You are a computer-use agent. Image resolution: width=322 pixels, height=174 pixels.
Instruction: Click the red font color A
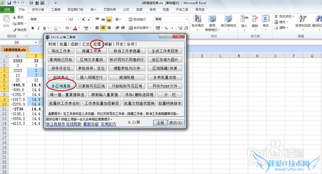click(x=75, y=28)
